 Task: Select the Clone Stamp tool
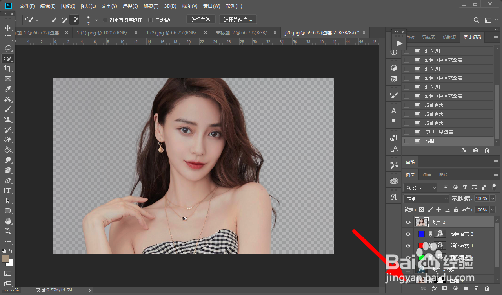tap(7, 119)
